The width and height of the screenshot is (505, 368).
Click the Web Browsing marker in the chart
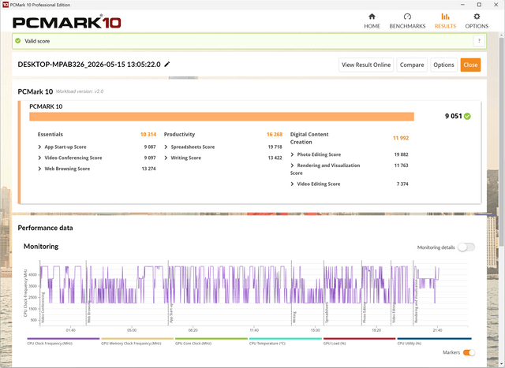[89, 314]
